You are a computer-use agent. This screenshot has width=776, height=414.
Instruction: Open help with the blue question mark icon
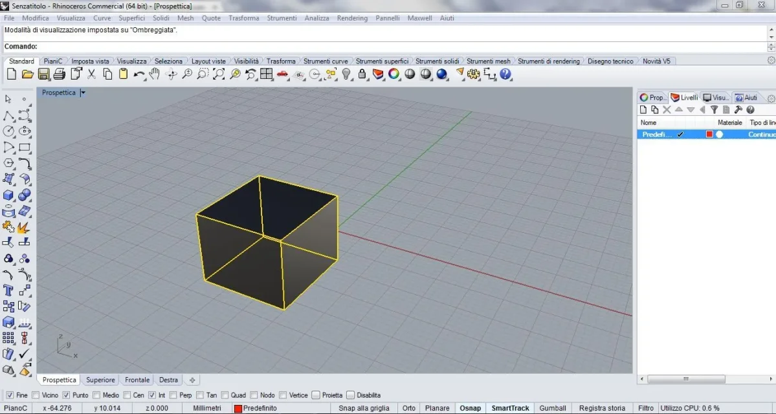[505, 74]
